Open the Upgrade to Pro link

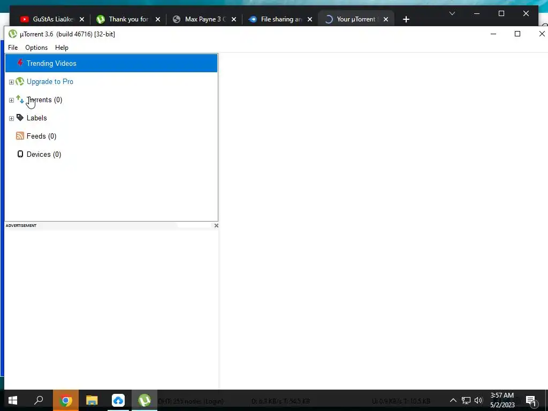(50, 81)
